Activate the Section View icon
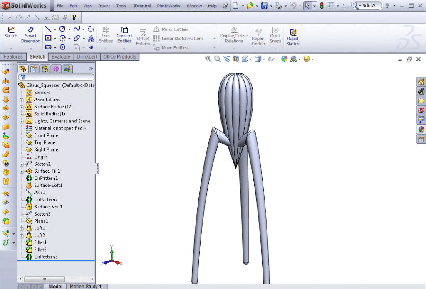The image size is (426, 289). 236,59
